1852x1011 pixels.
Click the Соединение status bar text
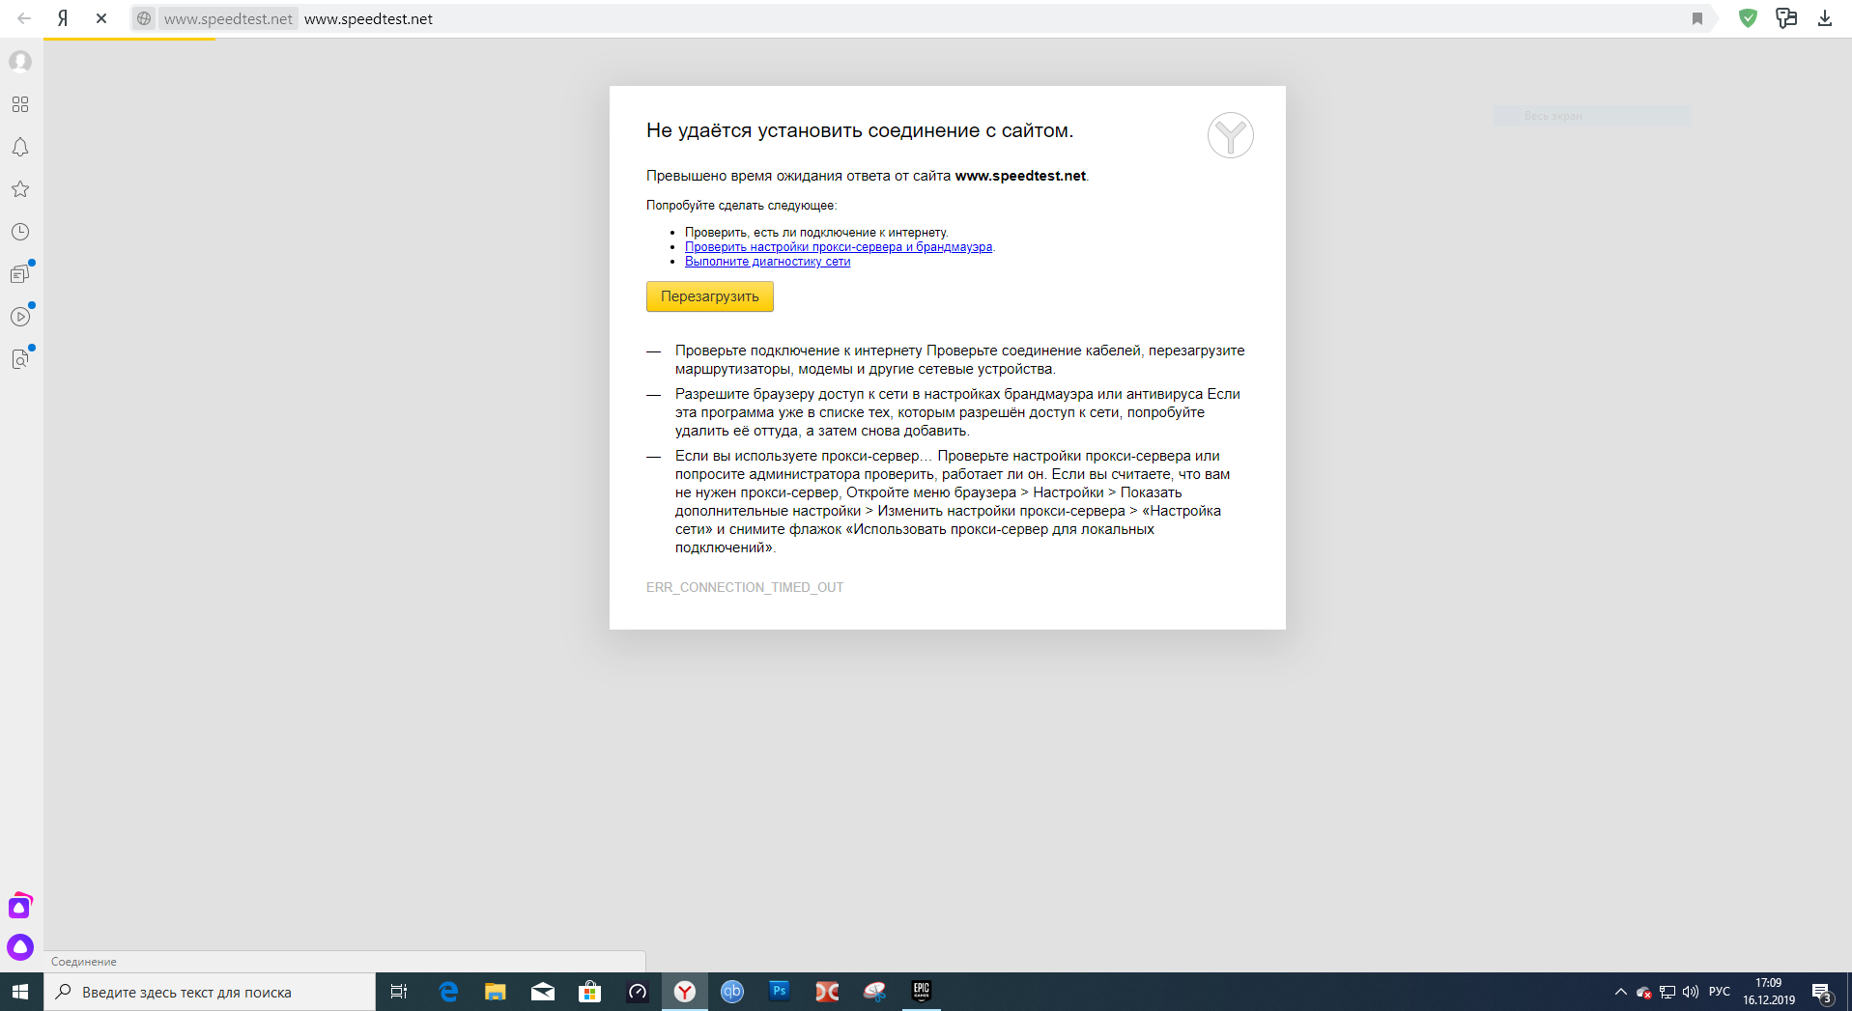pos(84,962)
